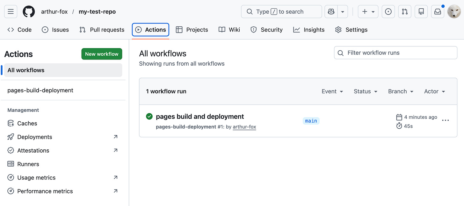
Task: Click external arrow next to Deployments
Action: (115, 137)
